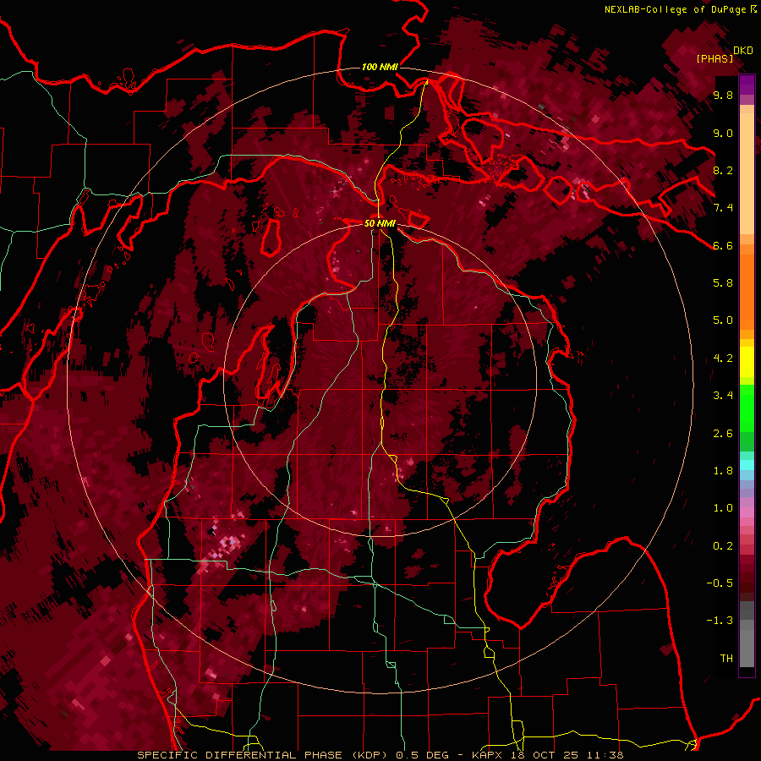
Task: Click the SPECIFIC DIFFERENTIAL PHASE (KDP) caption
Action: (262, 755)
